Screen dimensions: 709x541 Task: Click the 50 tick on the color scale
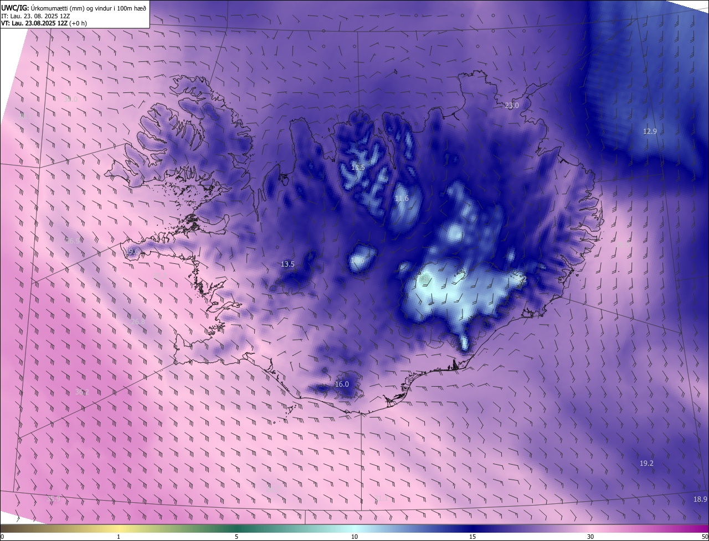(x=705, y=537)
